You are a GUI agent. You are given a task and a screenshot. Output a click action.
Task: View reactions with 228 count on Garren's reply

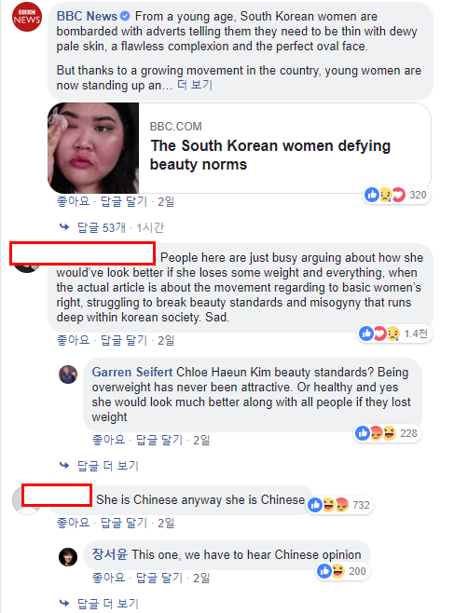[x=386, y=433]
